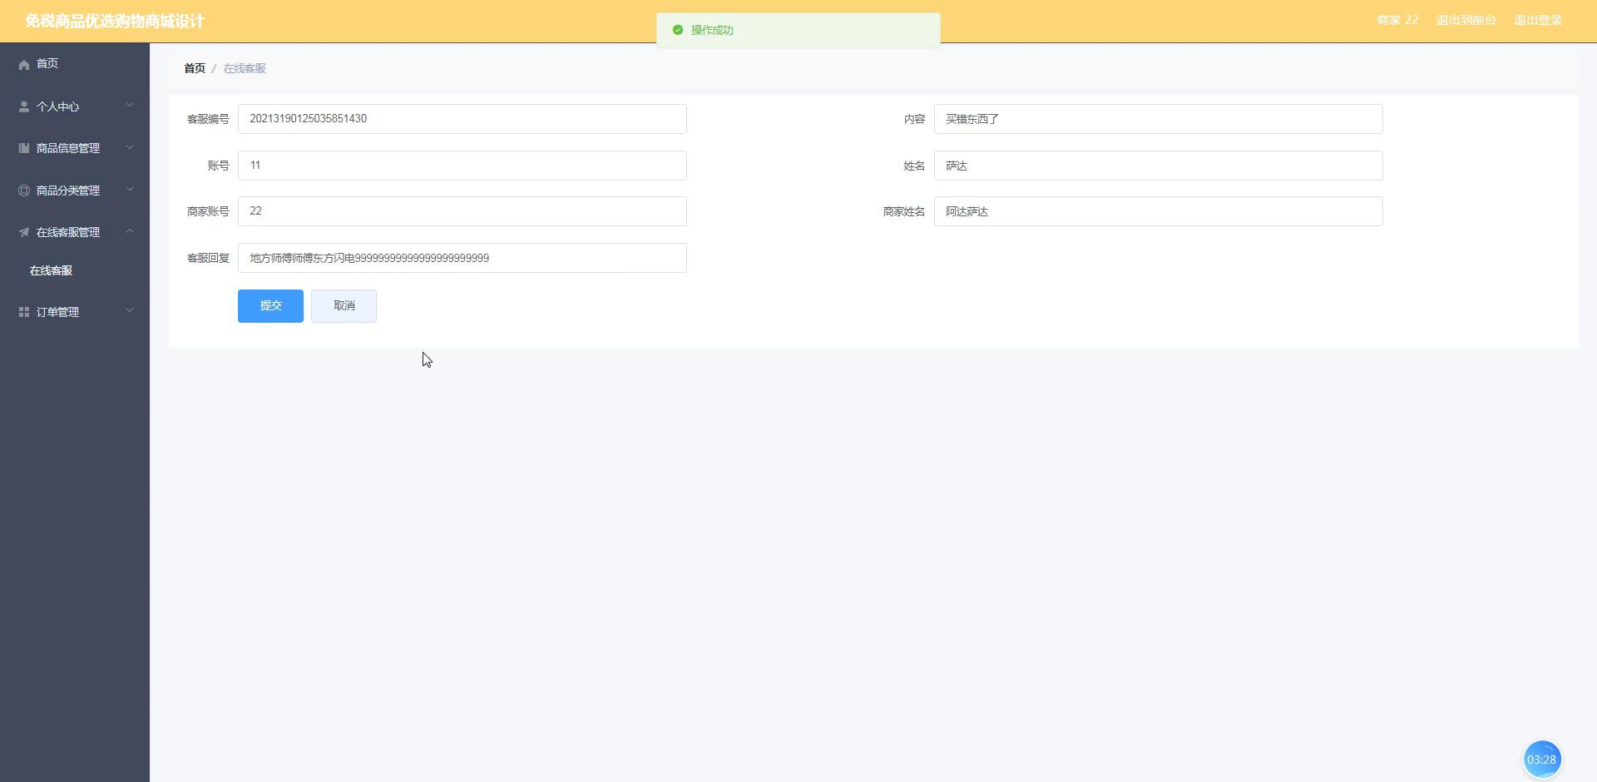Click the grid icon beside 订单管理
The image size is (1597, 782).
pos(24,312)
